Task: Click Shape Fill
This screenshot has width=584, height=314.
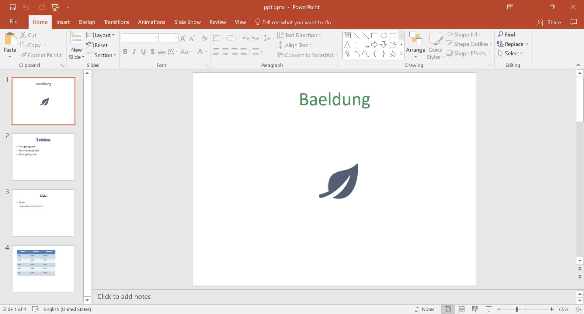Action: [x=463, y=34]
